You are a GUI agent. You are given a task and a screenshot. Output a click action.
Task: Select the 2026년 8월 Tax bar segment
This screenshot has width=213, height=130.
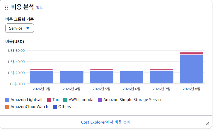click(192, 54)
